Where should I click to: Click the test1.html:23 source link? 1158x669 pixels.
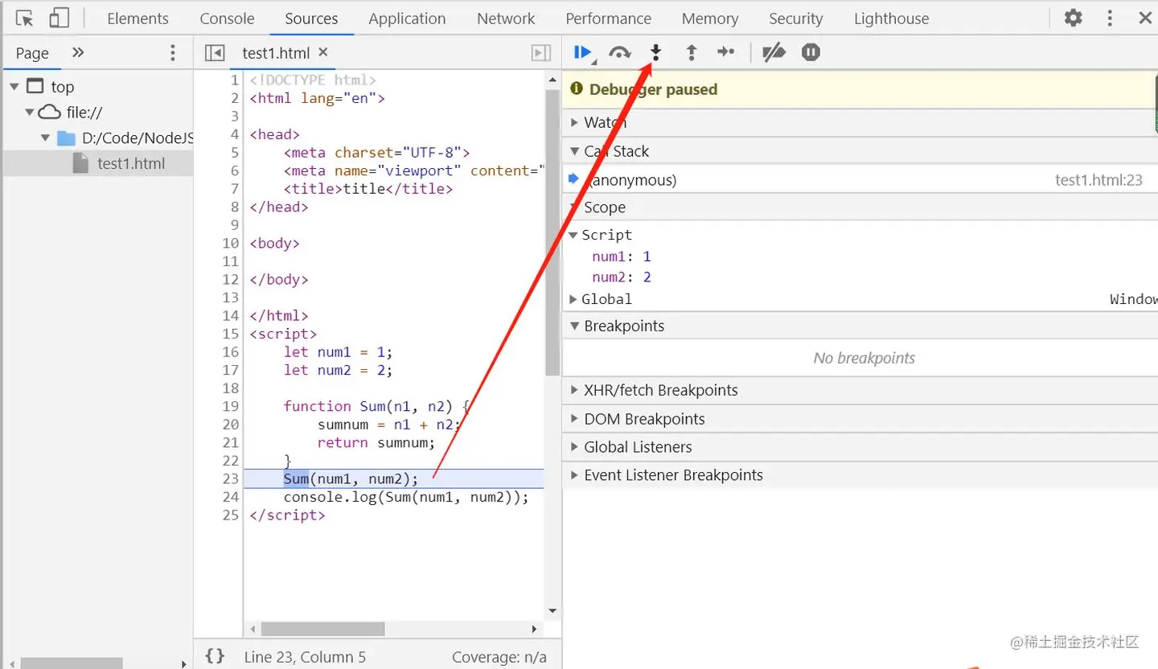click(1098, 180)
